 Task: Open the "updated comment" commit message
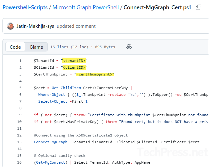pyautogui.click(x=76, y=26)
